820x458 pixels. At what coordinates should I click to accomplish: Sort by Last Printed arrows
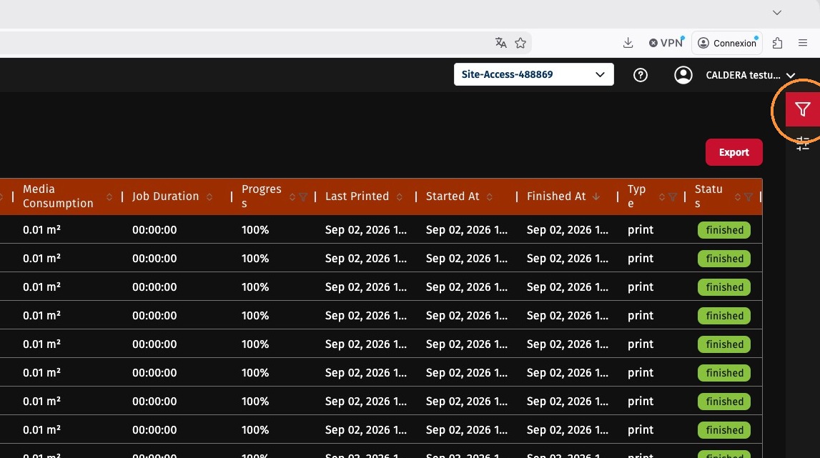click(400, 196)
